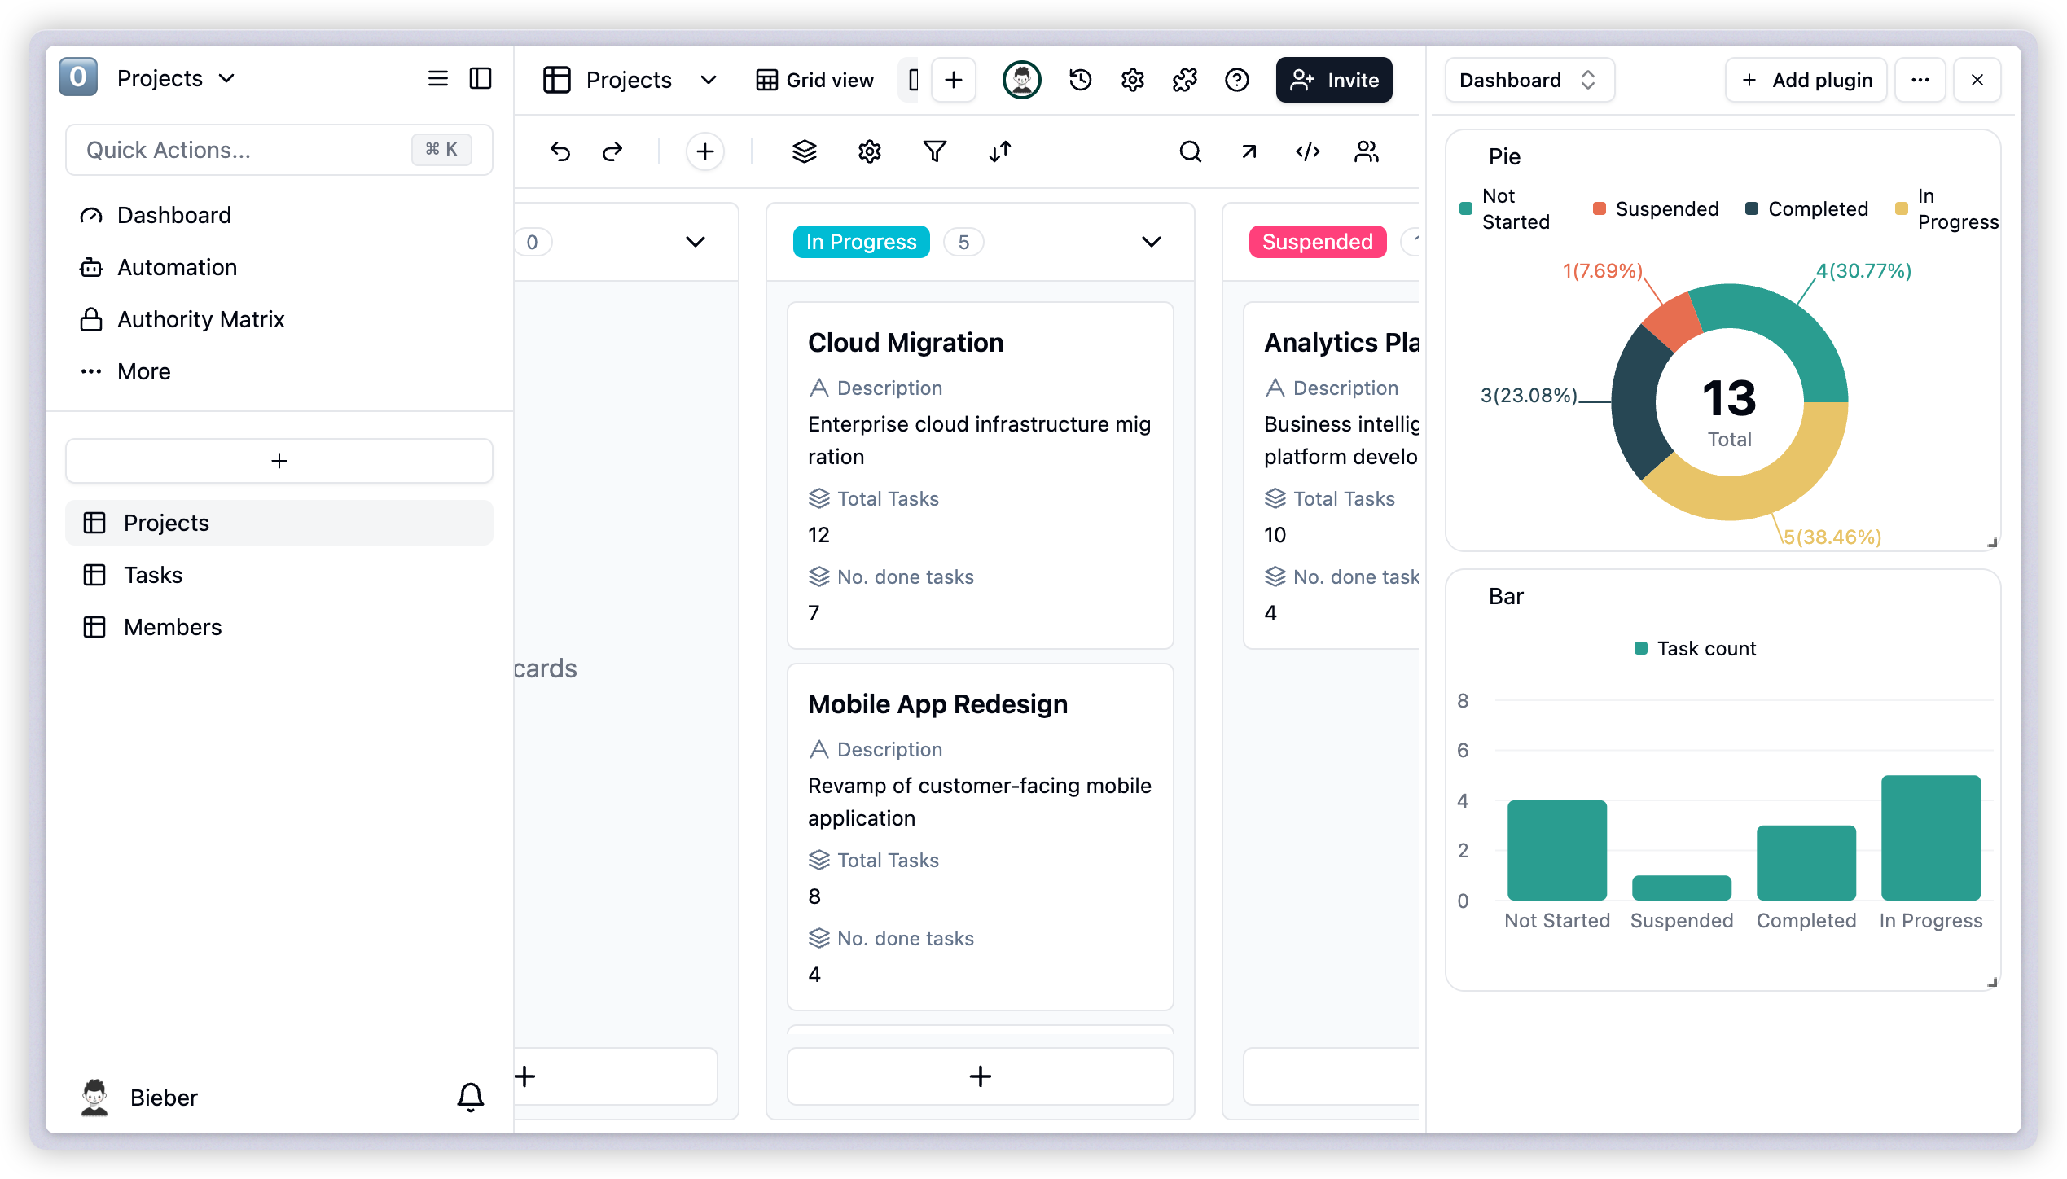The width and height of the screenshot is (2067, 1179).
Task: Open the filter funnel icon
Action: [x=934, y=151]
